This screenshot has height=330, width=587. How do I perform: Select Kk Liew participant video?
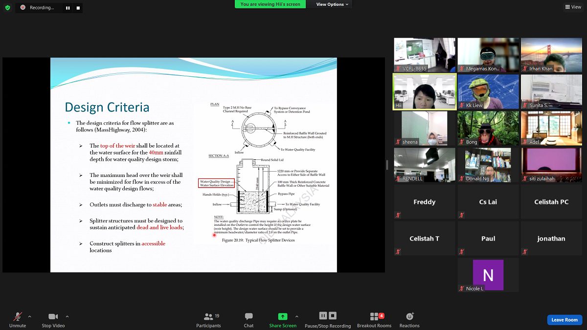pos(488,92)
